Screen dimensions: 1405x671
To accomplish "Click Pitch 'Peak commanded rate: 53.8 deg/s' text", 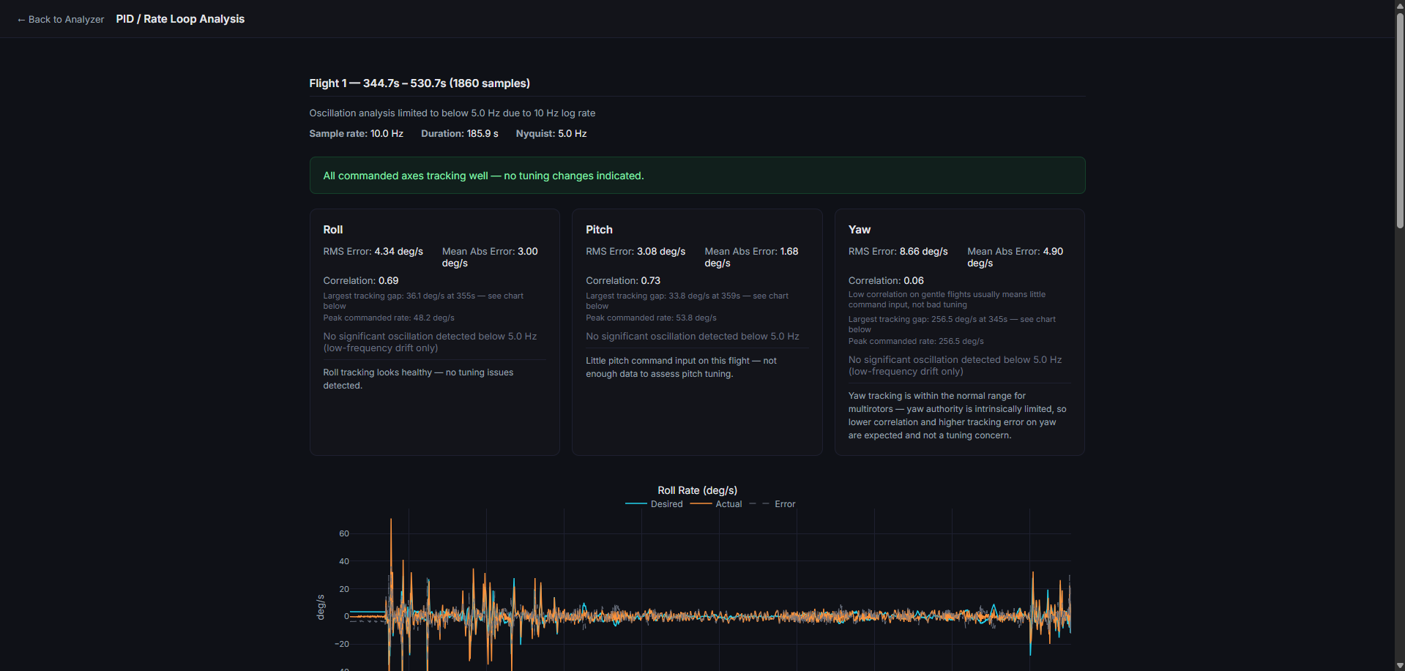I will 651,318.
